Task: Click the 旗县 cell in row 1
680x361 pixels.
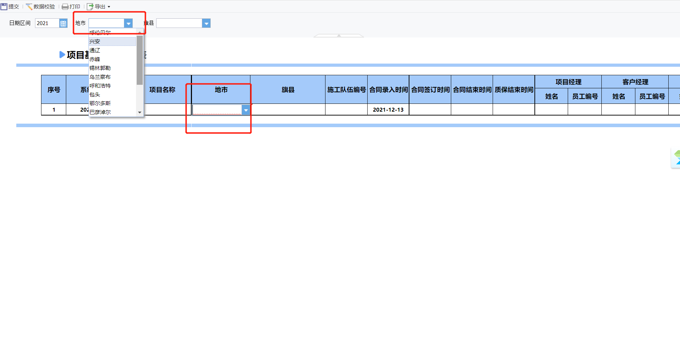Action: (x=288, y=110)
